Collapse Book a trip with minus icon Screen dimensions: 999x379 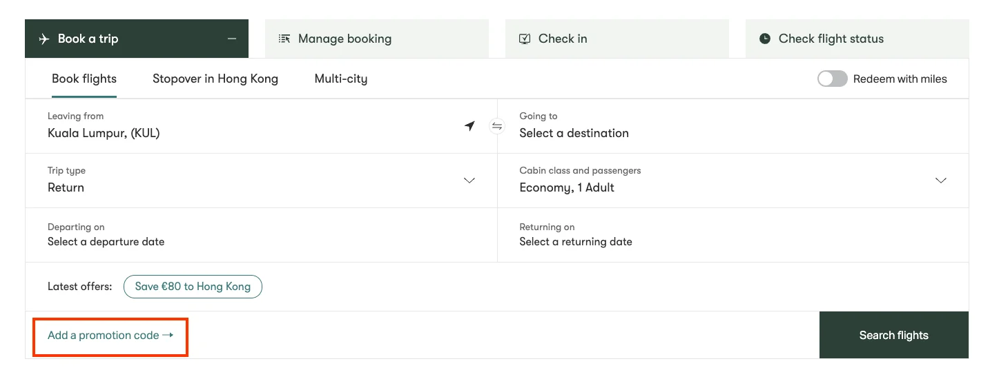coord(232,39)
